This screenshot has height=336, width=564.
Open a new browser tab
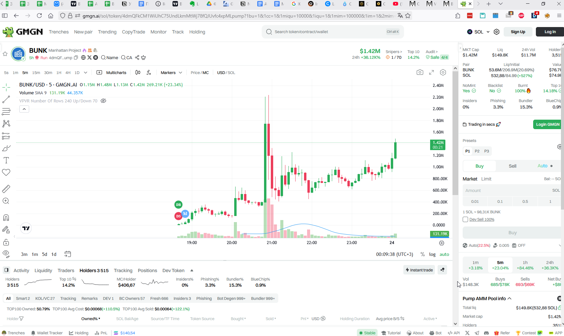tap(488, 4)
